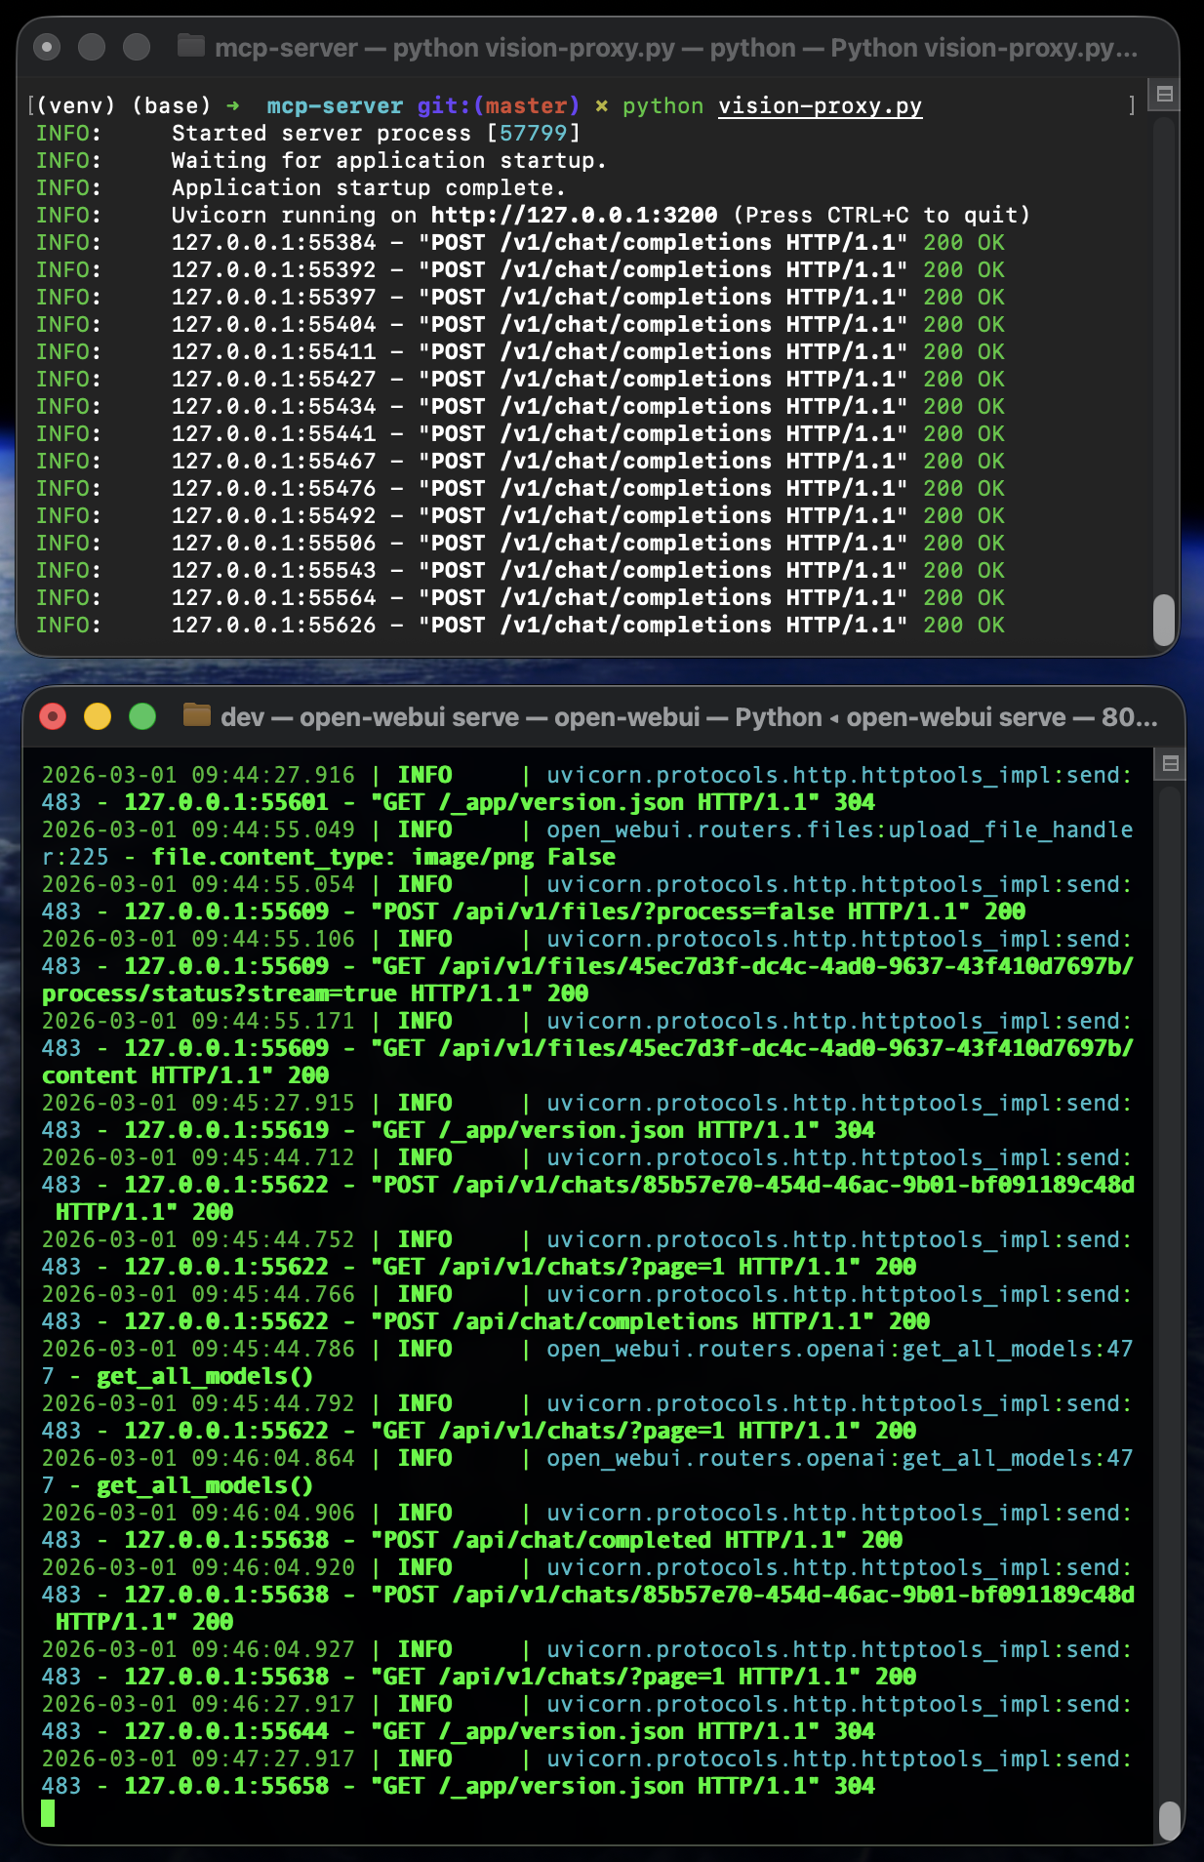This screenshot has width=1204, height=1862.
Task: Click the 'content HTTP/1.1" 200' line
Action: (x=185, y=1075)
